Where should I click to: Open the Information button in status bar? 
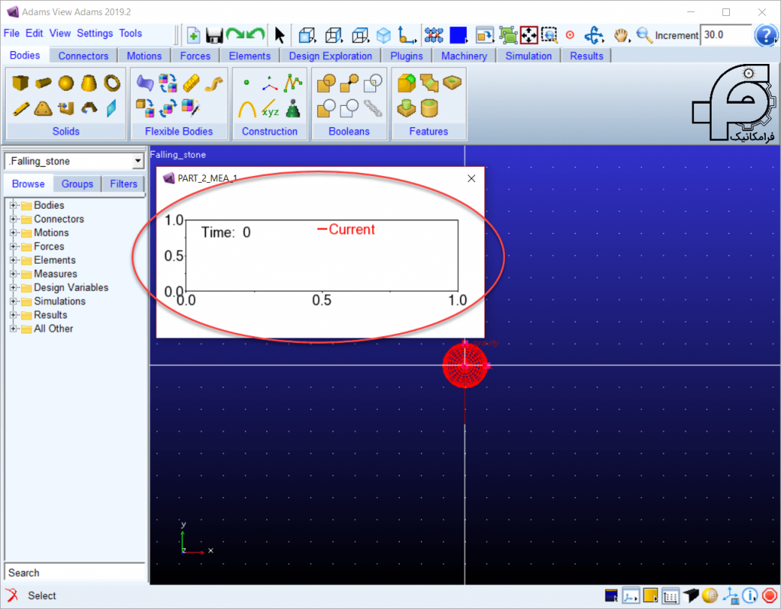pos(750,595)
